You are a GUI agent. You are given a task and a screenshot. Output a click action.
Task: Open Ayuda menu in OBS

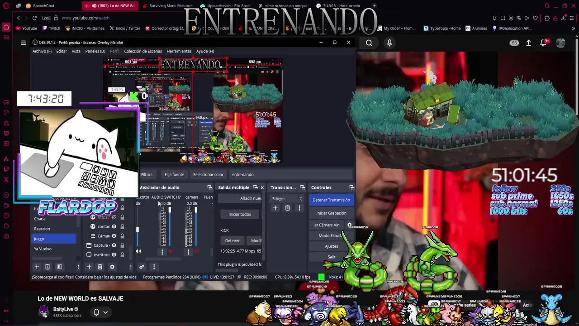pos(205,51)
